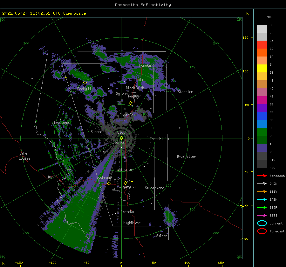The image size is (286, 267).
Task: Select the 33–36 dBZ blue swatch
Action: click(x=262, y=116)
